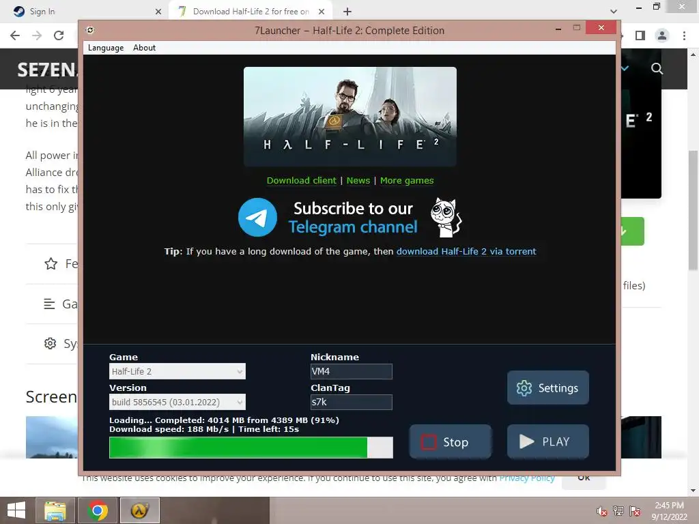Click the Nickname field containing VM4
Screen dimensions: 699x524
tap(352, 371)
